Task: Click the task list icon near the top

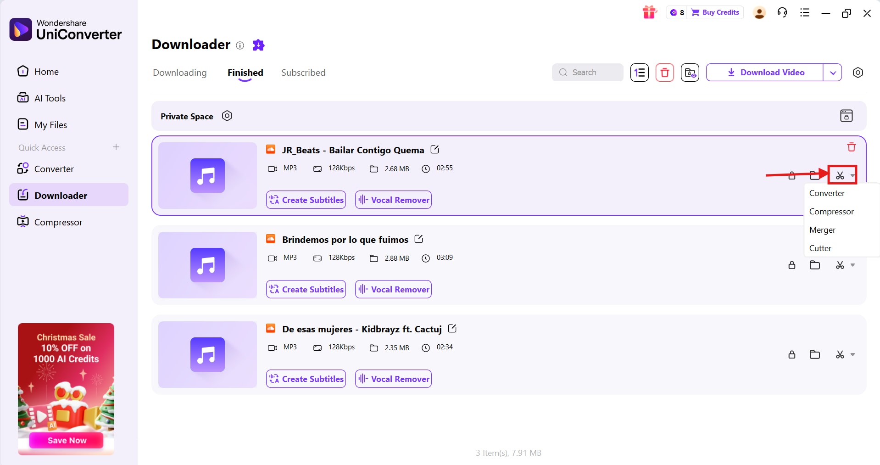Action: [x=805, y=12]
